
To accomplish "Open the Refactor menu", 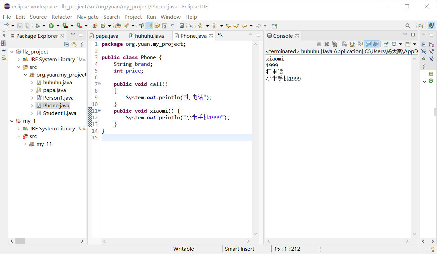I will [62, 17].
